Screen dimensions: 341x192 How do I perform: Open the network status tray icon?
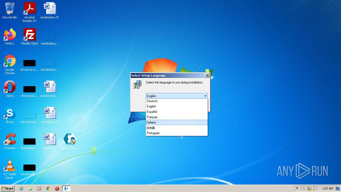click(309, 189)
